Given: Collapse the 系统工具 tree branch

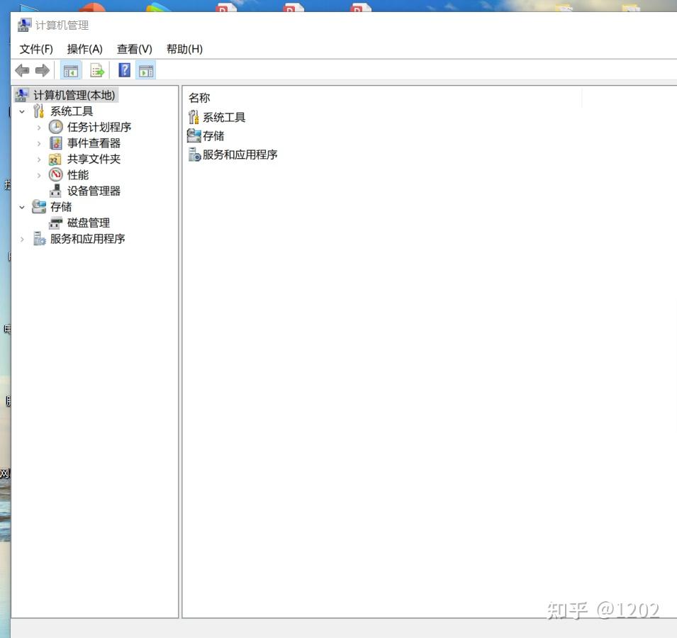Looking at the screenshot, I should 21,111.
